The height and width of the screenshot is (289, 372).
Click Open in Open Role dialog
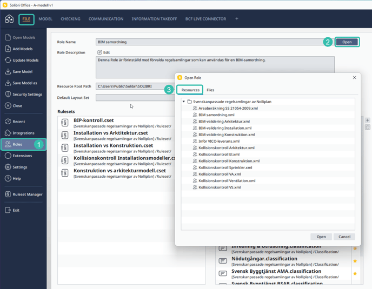[321, 237]
